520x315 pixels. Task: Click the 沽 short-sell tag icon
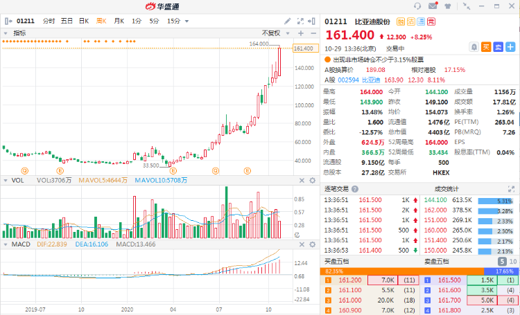pos(411,22)
